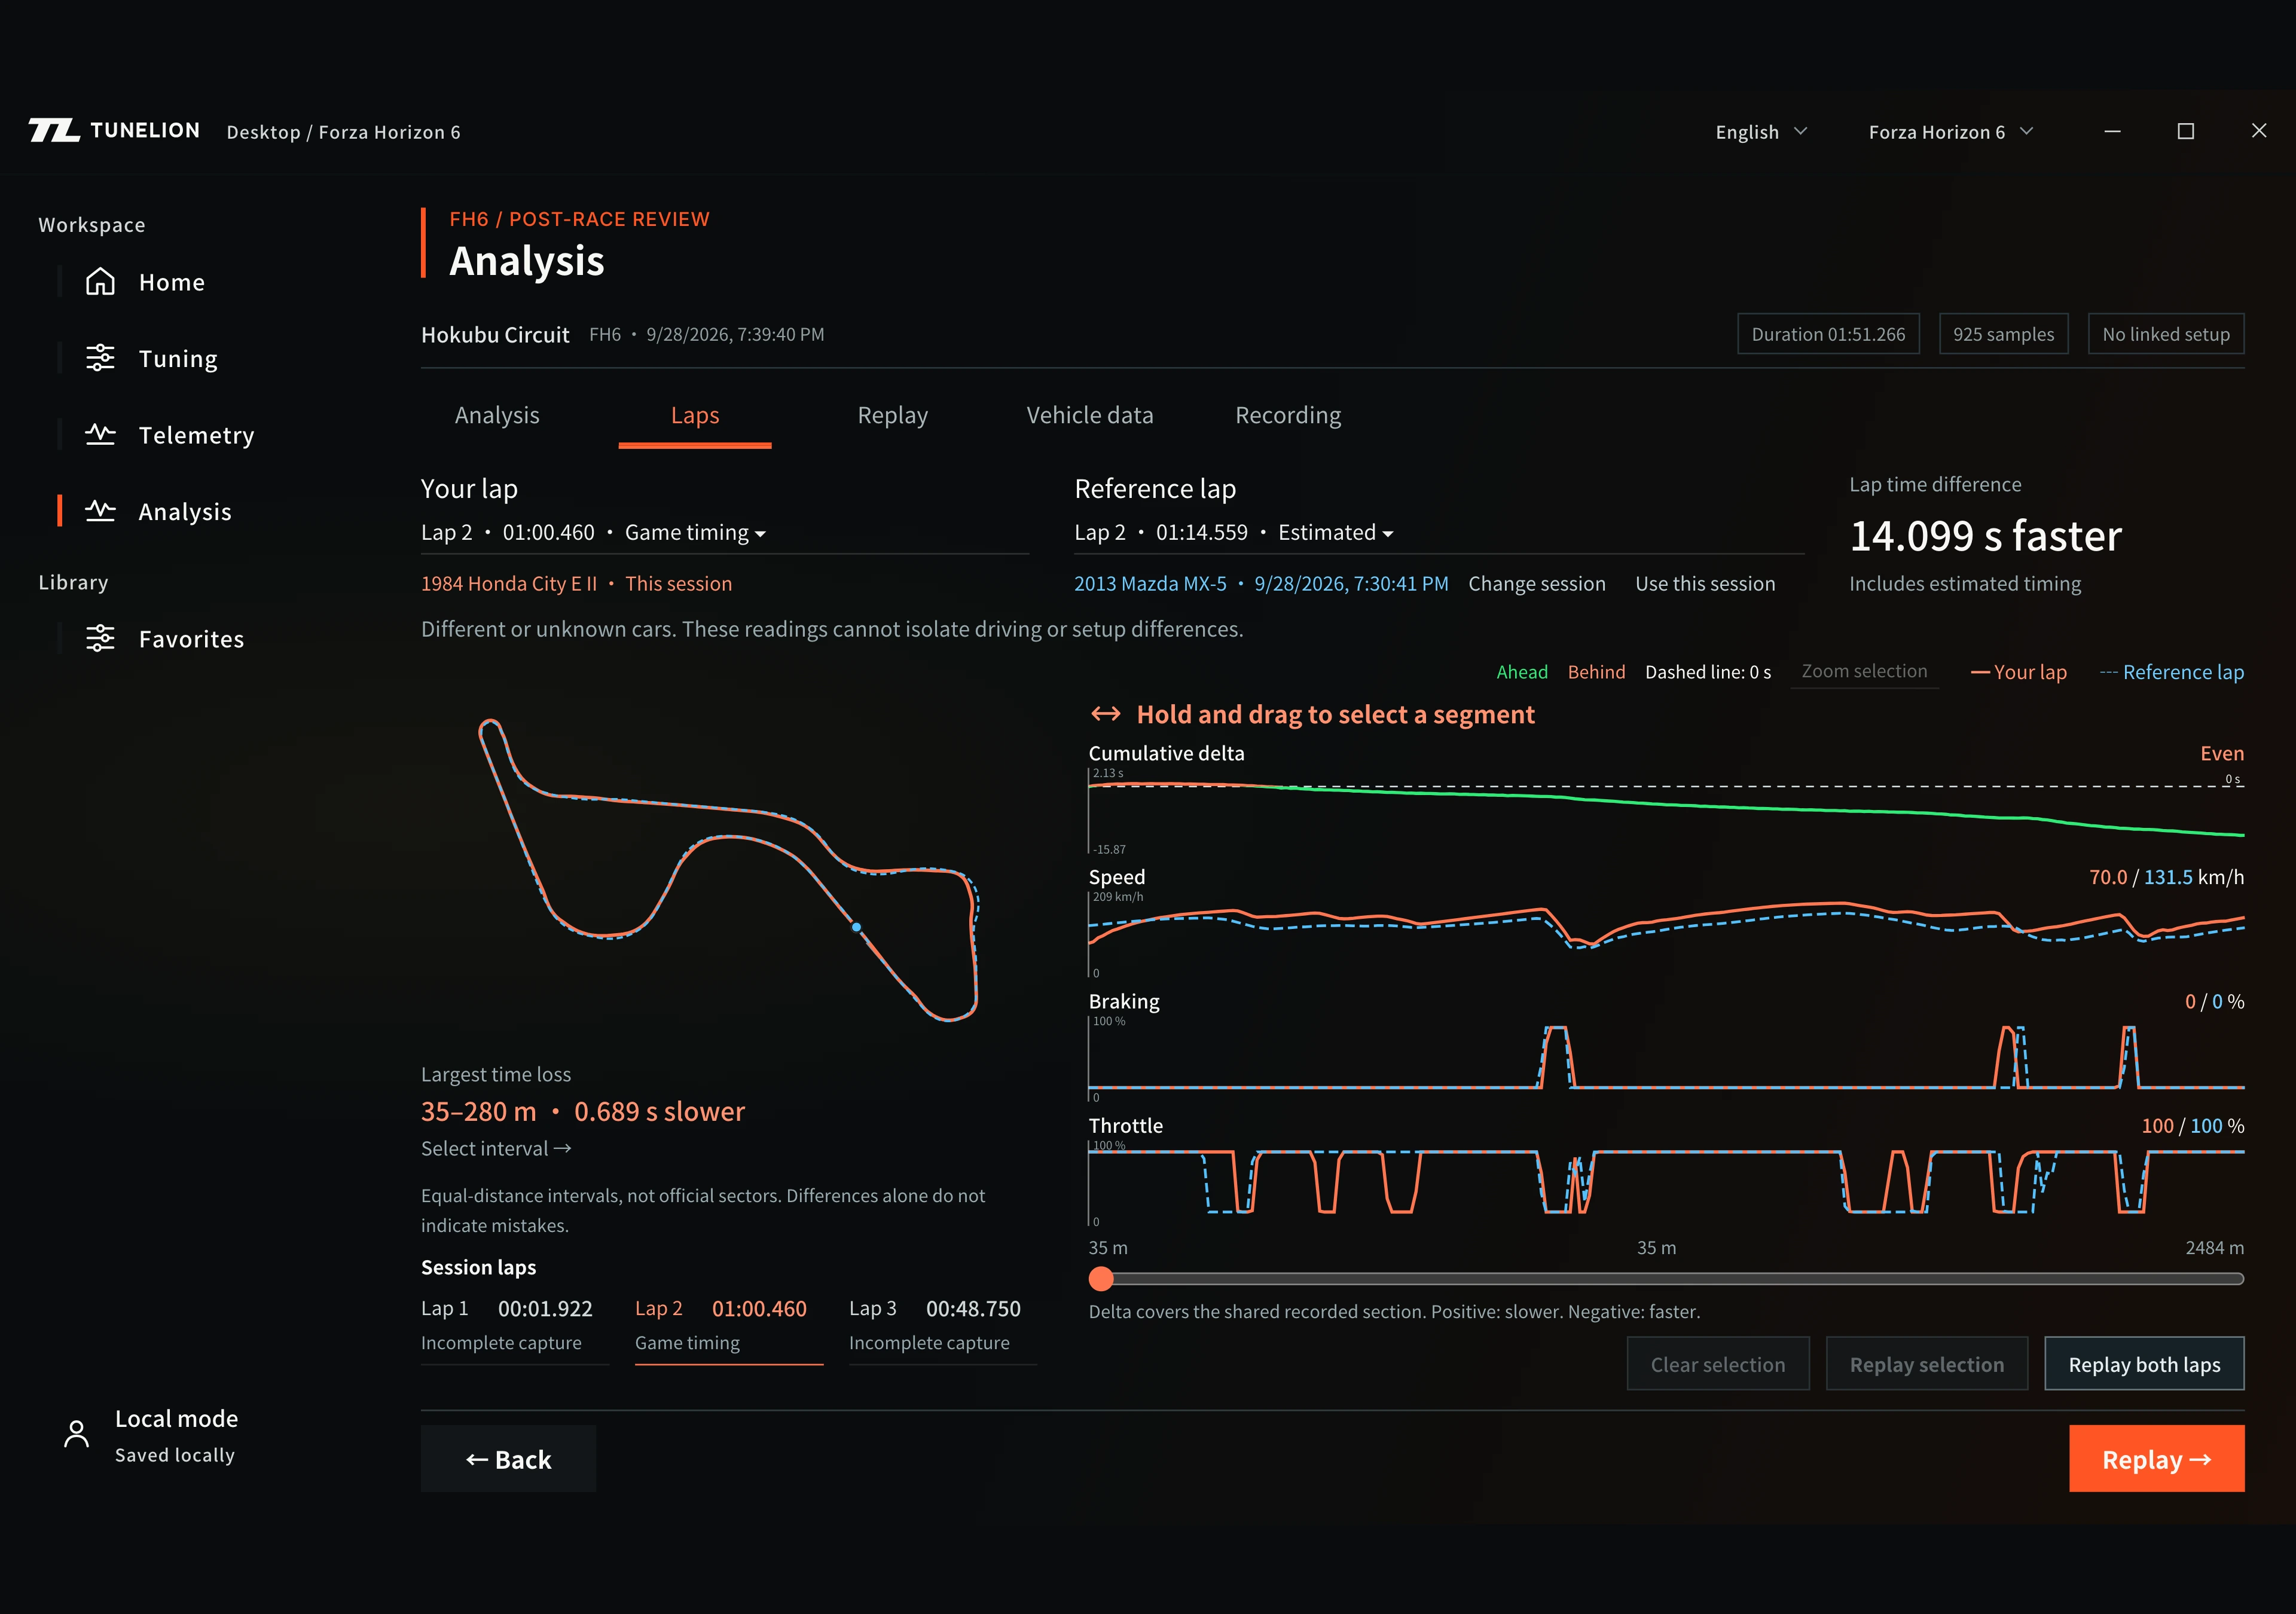Click the Change session link
Screen dimensions: 2296x1614
coord(1537,584)
